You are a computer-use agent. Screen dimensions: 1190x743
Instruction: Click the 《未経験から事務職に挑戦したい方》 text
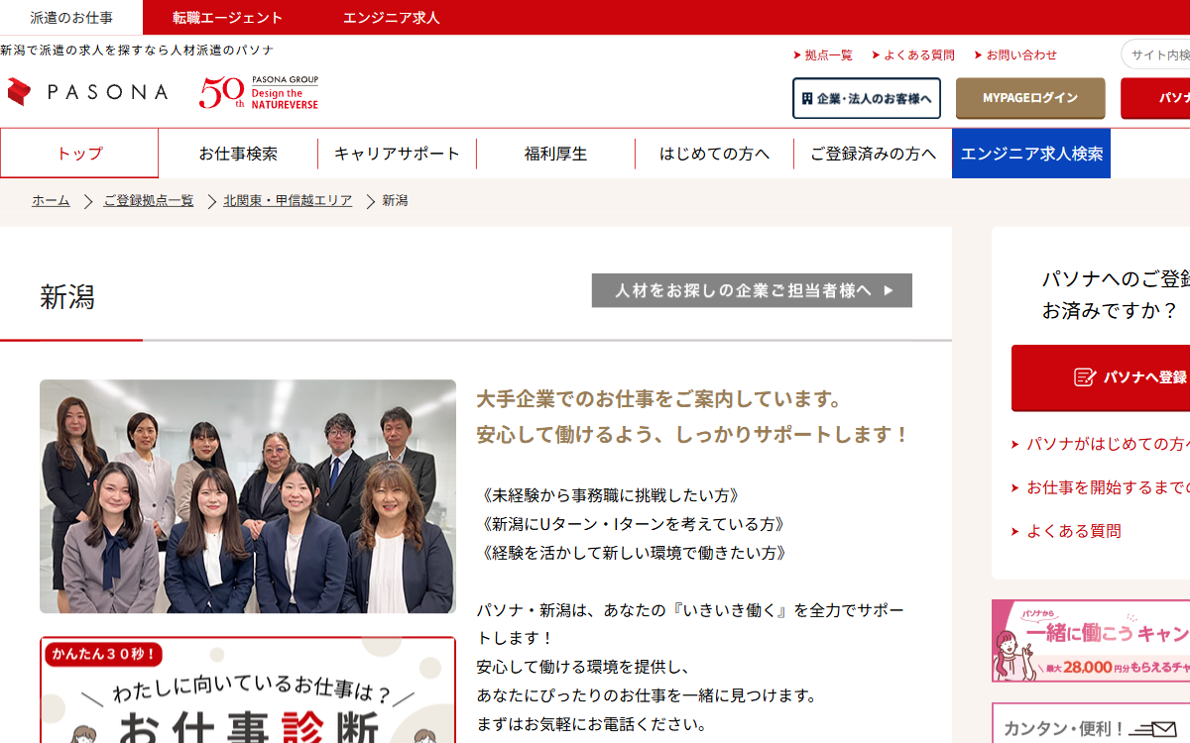click(612, 495)
